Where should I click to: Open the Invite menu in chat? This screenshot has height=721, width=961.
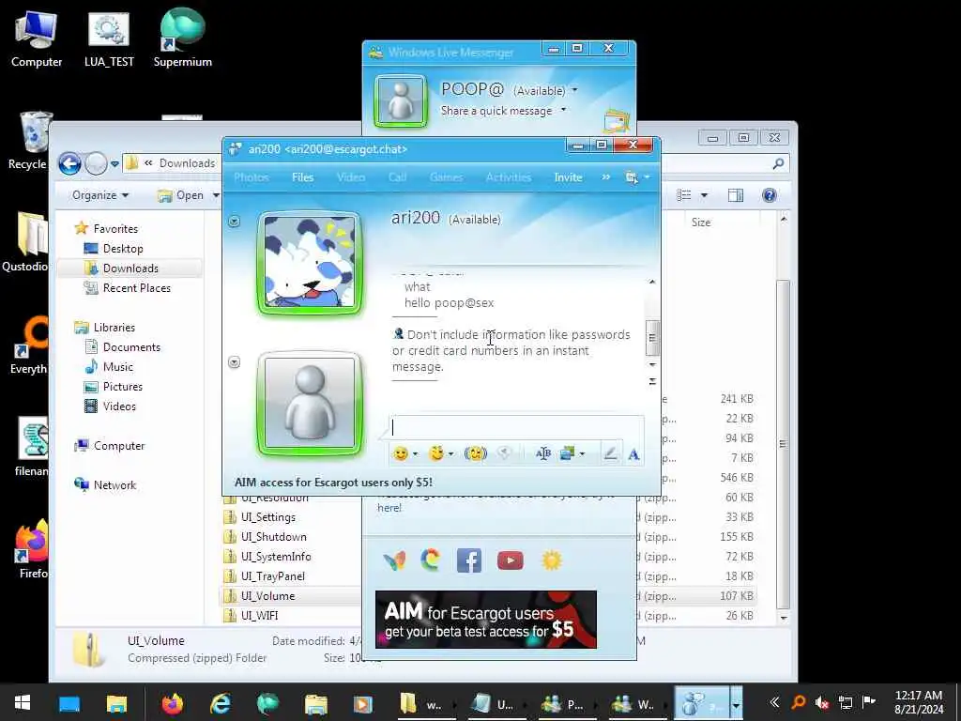(x=568, y=177)
